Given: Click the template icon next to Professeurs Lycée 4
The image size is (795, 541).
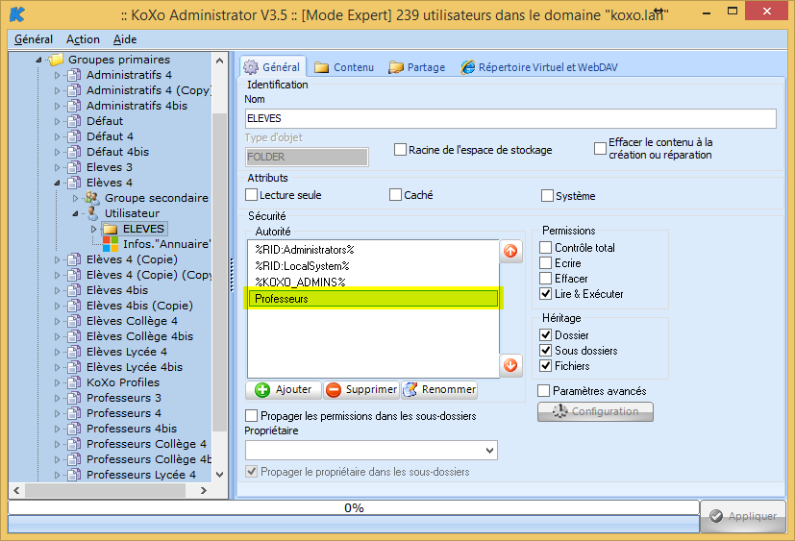Looking at the screenshot, I should pos(74,475).
